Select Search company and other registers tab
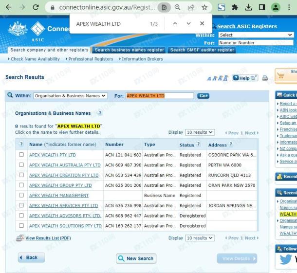The width and height of the screenshot is (297, 273). [x=49, y=50]
